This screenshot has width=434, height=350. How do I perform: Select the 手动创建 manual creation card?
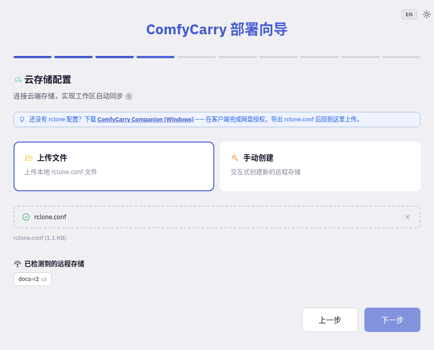pos(320,166)
